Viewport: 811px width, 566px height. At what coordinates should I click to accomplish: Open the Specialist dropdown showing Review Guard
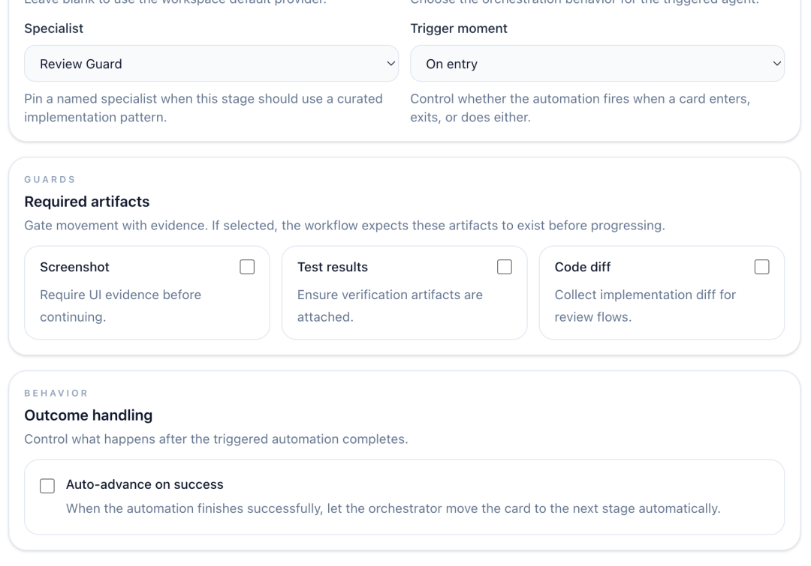click(211, 64)
